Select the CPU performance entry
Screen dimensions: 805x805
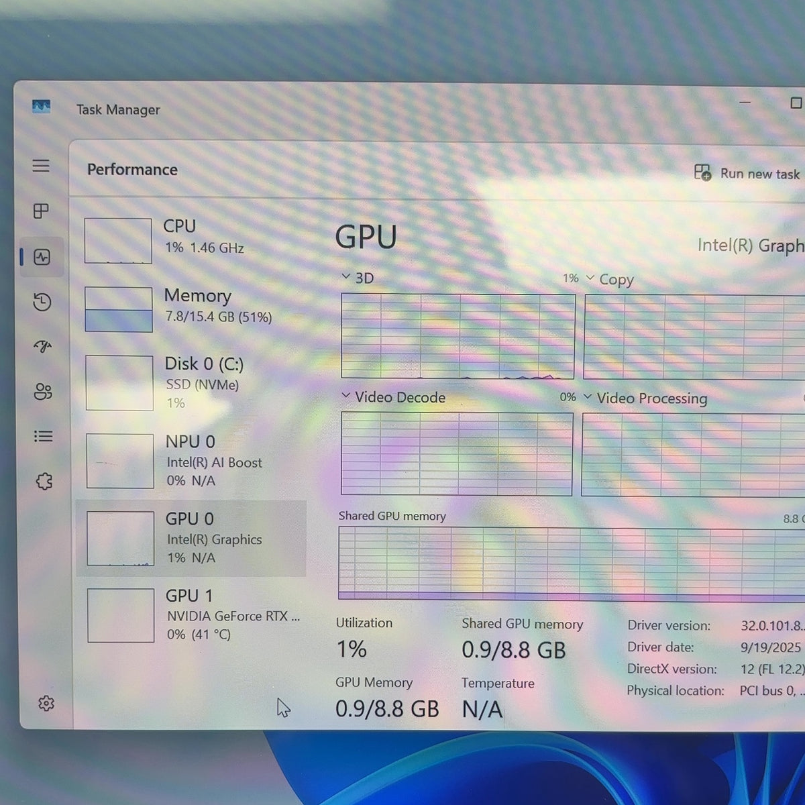[x=193, y=239]
